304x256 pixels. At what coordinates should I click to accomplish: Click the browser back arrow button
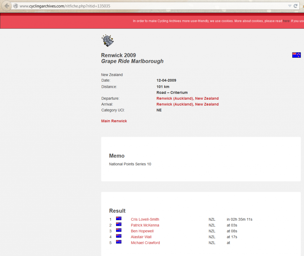[x=7, y=6]
